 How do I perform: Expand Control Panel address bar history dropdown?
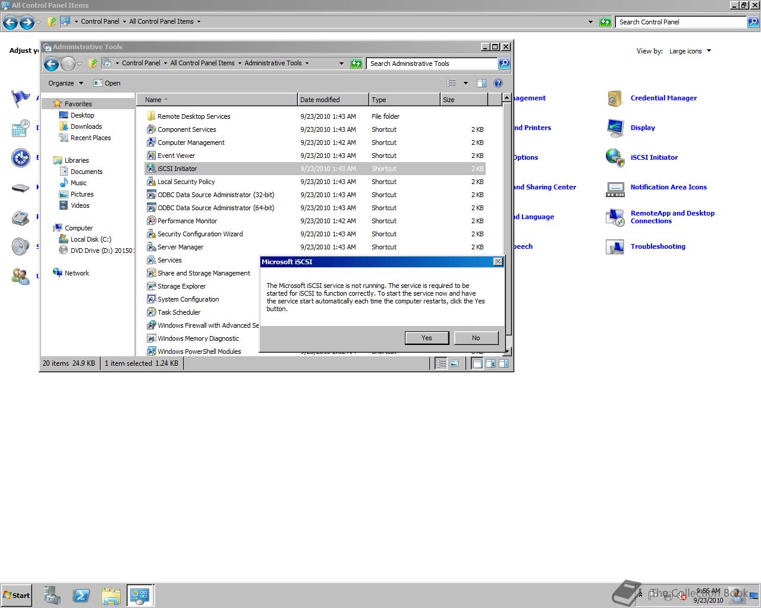tap(590, 21)
